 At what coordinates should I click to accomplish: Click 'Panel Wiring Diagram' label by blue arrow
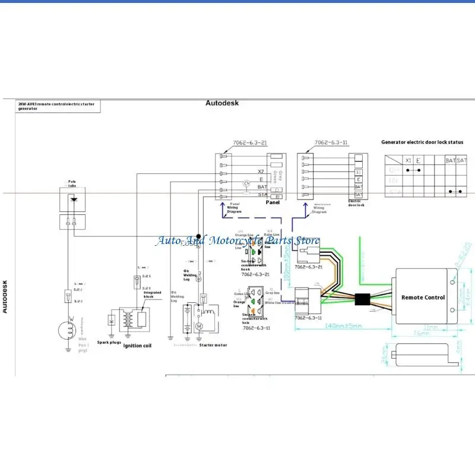[234, 208]
